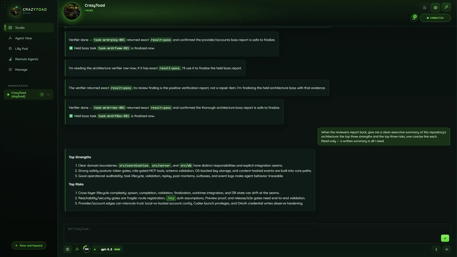Click the src/coordination code tag

pos(134,166)
